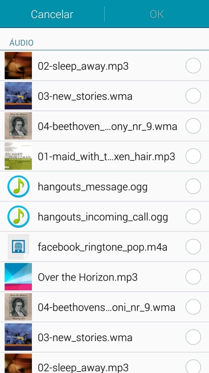Select the radio button for hangouts_incoming_call.ogg

[x=193, y=217]
